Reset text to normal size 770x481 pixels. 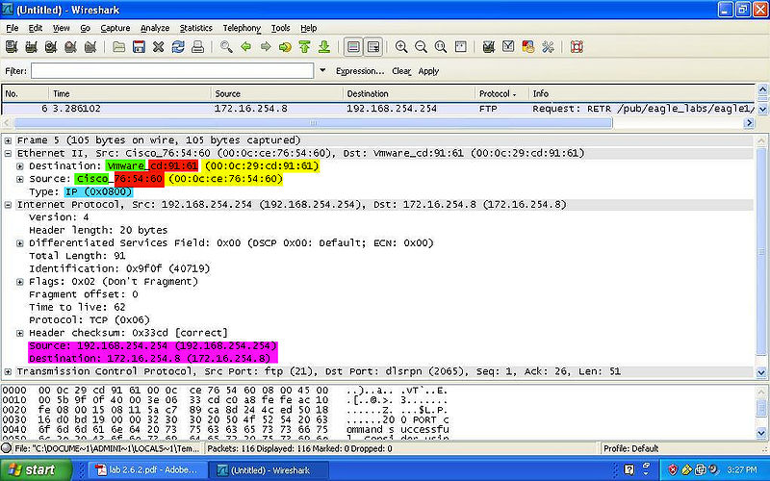(x=441, y=47)
